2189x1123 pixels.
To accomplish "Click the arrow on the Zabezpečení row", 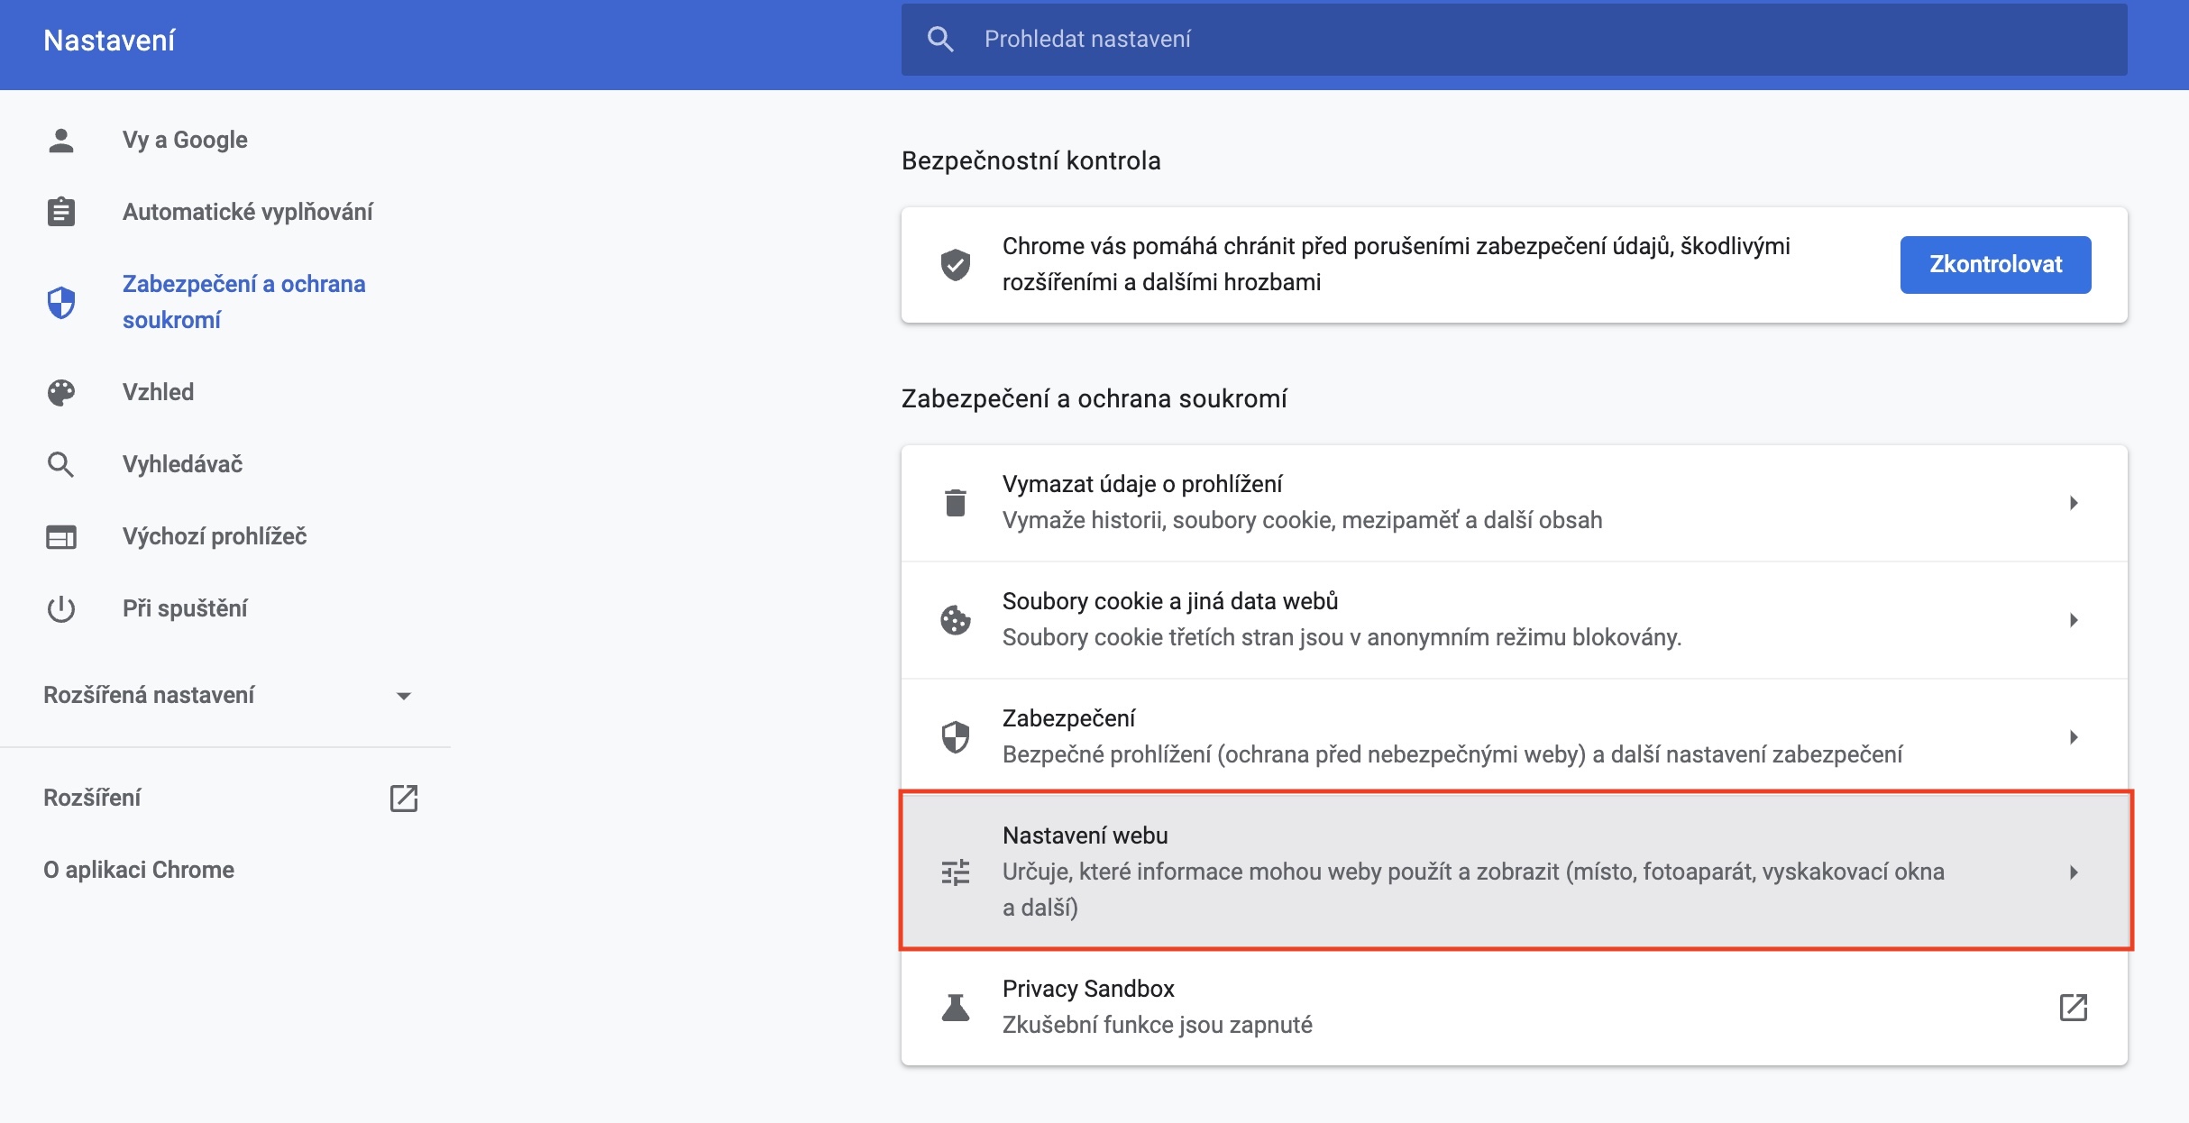I will tap(2073, 737).
